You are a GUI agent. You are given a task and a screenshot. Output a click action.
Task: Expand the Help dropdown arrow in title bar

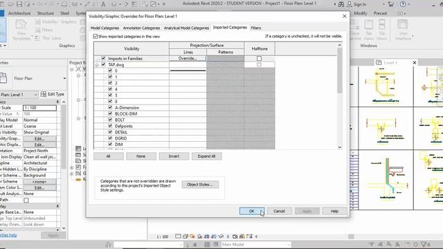click(409, 5)
